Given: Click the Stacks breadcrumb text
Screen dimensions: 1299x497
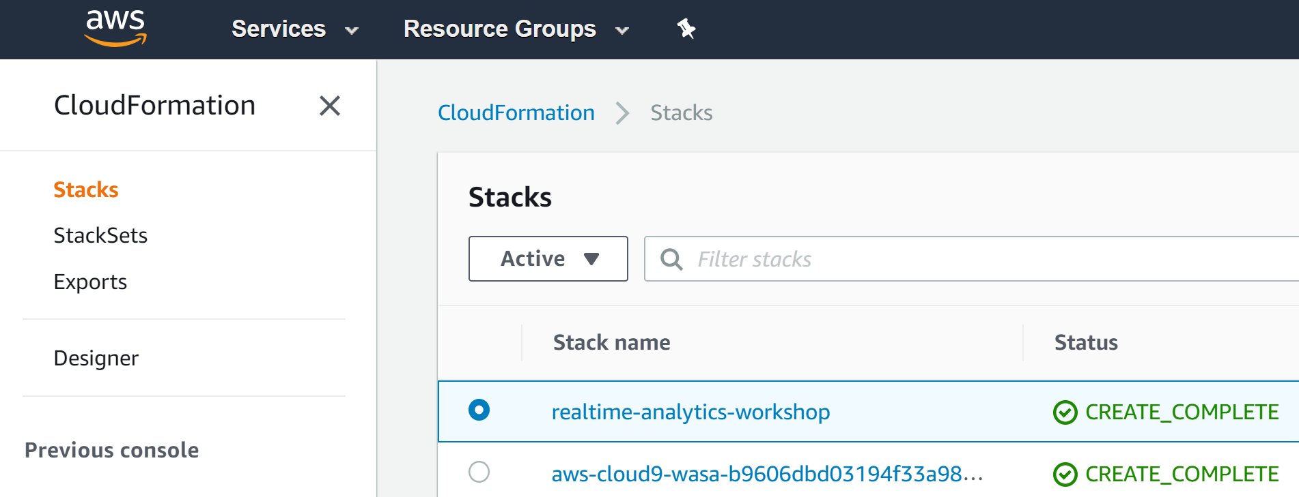Looking at the screenshot, I should tap(682, 112).
